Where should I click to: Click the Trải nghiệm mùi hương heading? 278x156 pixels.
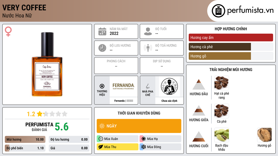click(x=231, y=70)
